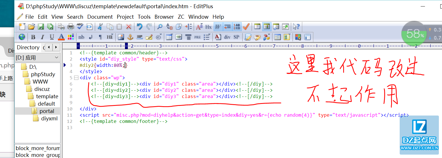The width and height of the screenshot is (442, 158).
Task: Insert an image tag via picture icon
Action: pos(121,37)
